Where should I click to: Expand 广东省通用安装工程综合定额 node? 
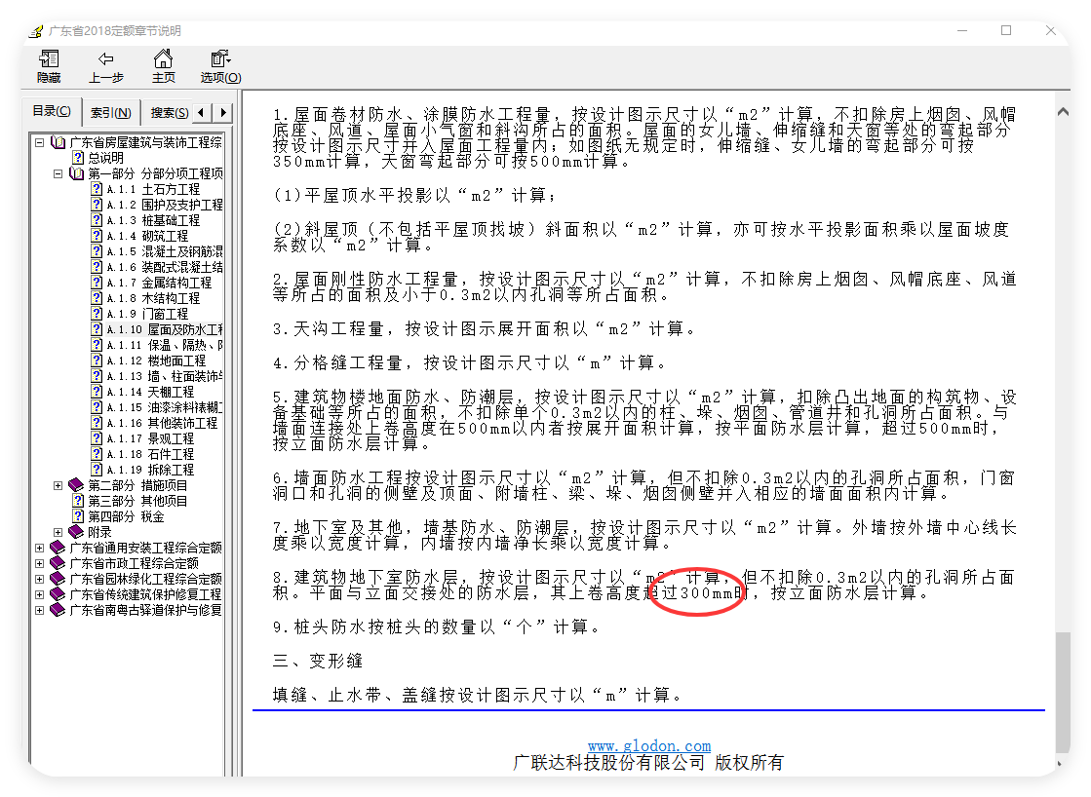40,548
